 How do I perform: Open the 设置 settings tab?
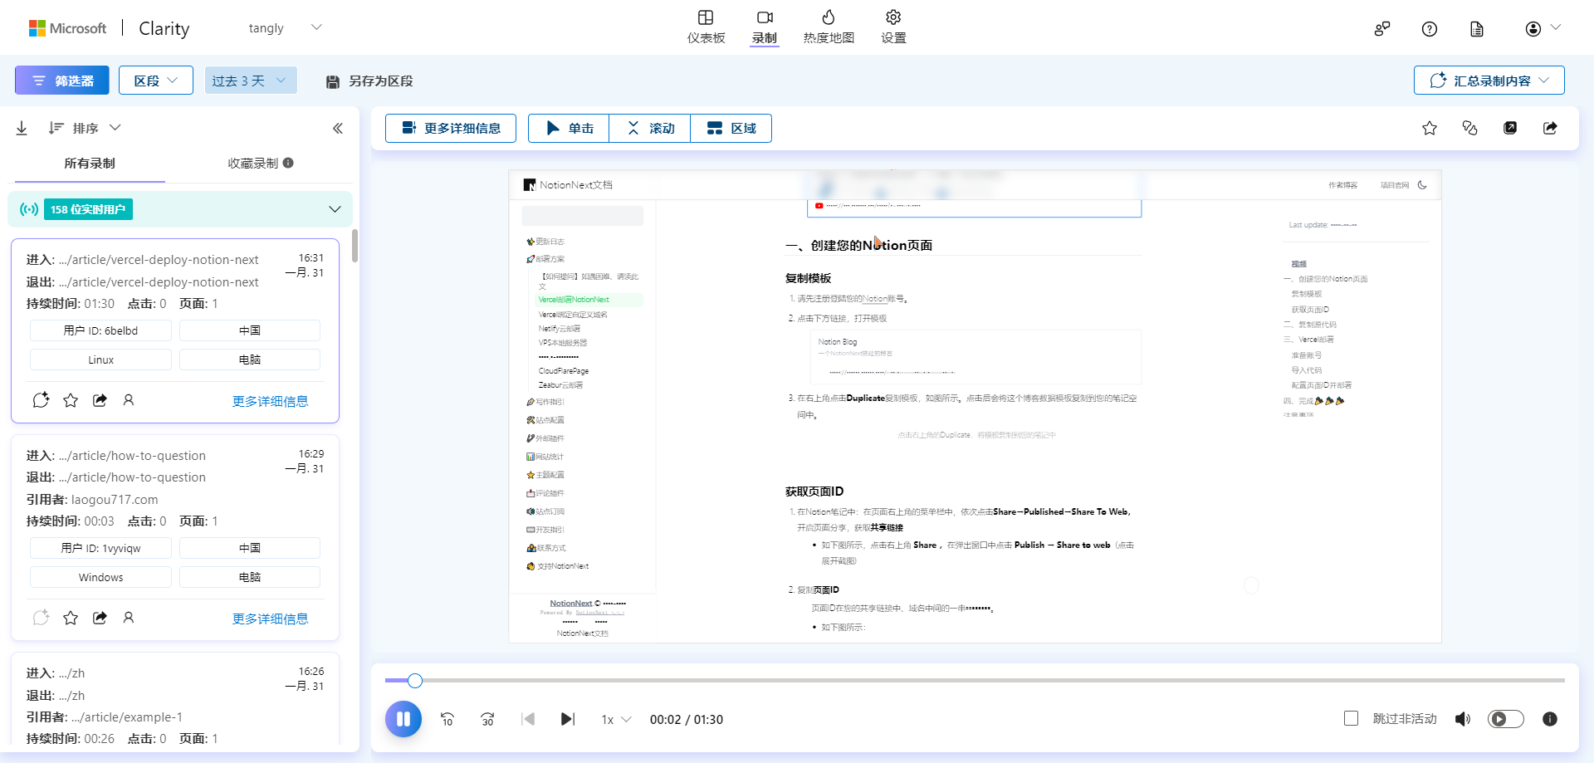[893, 27]
